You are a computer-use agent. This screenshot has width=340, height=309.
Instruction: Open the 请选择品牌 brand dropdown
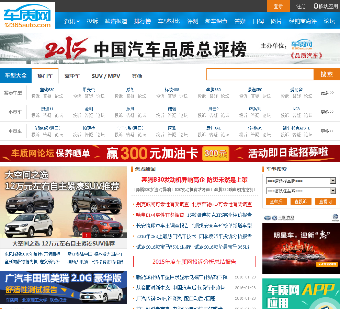coord(301,181)
